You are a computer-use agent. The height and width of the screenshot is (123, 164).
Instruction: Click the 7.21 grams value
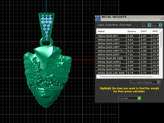pos(130,54)
